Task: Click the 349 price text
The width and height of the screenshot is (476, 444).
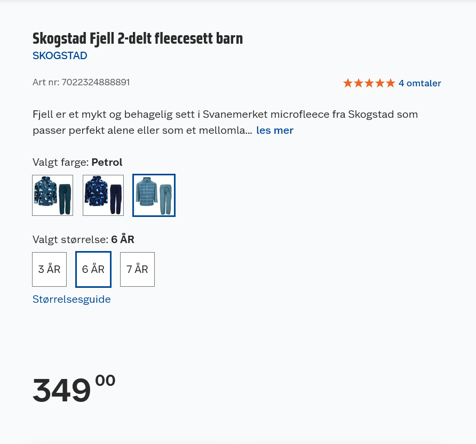Action: (x=62, y=390)
